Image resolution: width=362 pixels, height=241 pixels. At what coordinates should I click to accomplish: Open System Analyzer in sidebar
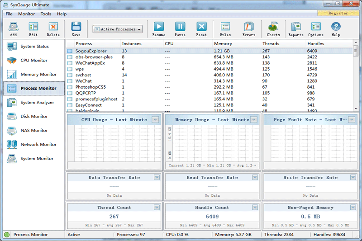pyautogui.click(x=33, y=102)
